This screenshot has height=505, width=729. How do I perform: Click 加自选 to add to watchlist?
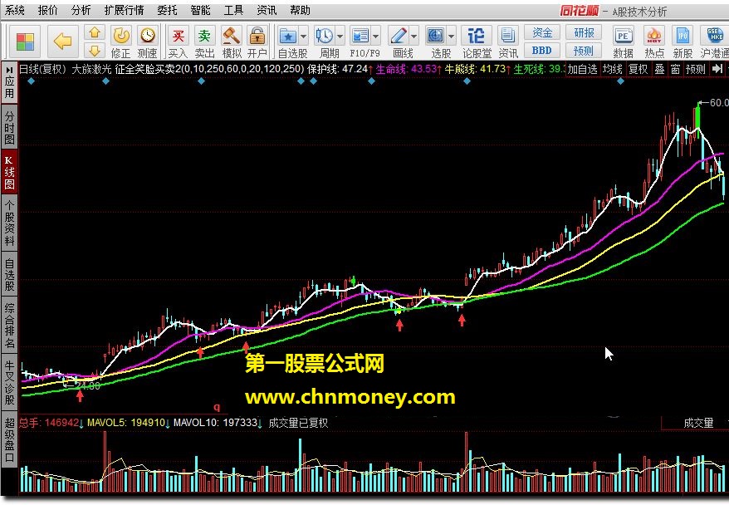pos(582,69)
